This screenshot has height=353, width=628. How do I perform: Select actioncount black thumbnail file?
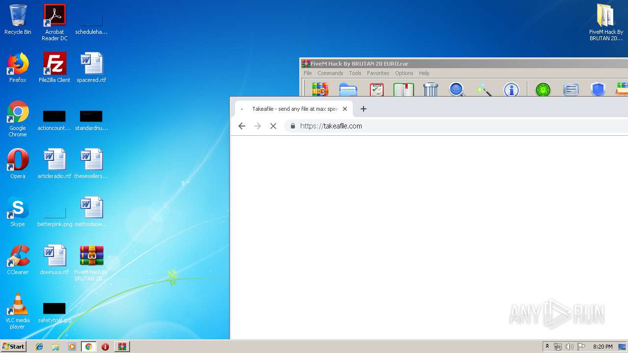[x=54, y=121]
